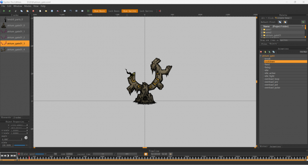Screen dimensions: 308x165
Task: Click the key selected button
Action: click(x=156, y=154)
